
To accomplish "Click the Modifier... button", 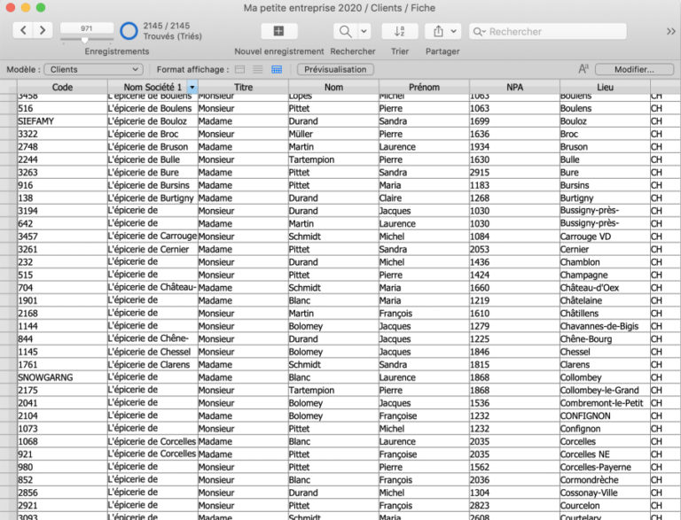I will pyautogui.click(x=634, y=69).
